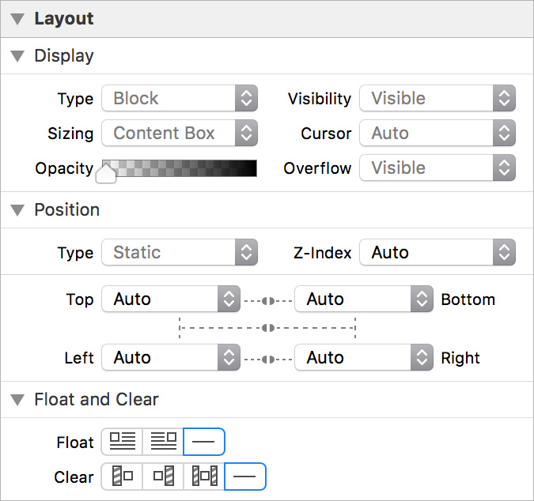Collapse the Position subsection
This screenshot has height=501, width=534.
(x=18, y=210)
